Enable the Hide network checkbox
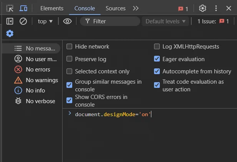The width and height of the screenshot is (237, 162). 70,47
